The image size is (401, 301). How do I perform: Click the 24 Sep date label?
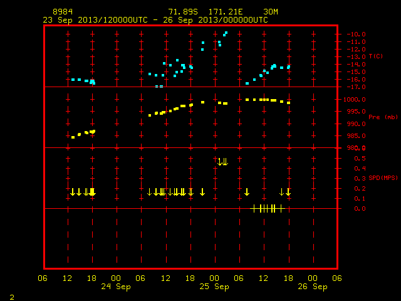pos(115,287)
